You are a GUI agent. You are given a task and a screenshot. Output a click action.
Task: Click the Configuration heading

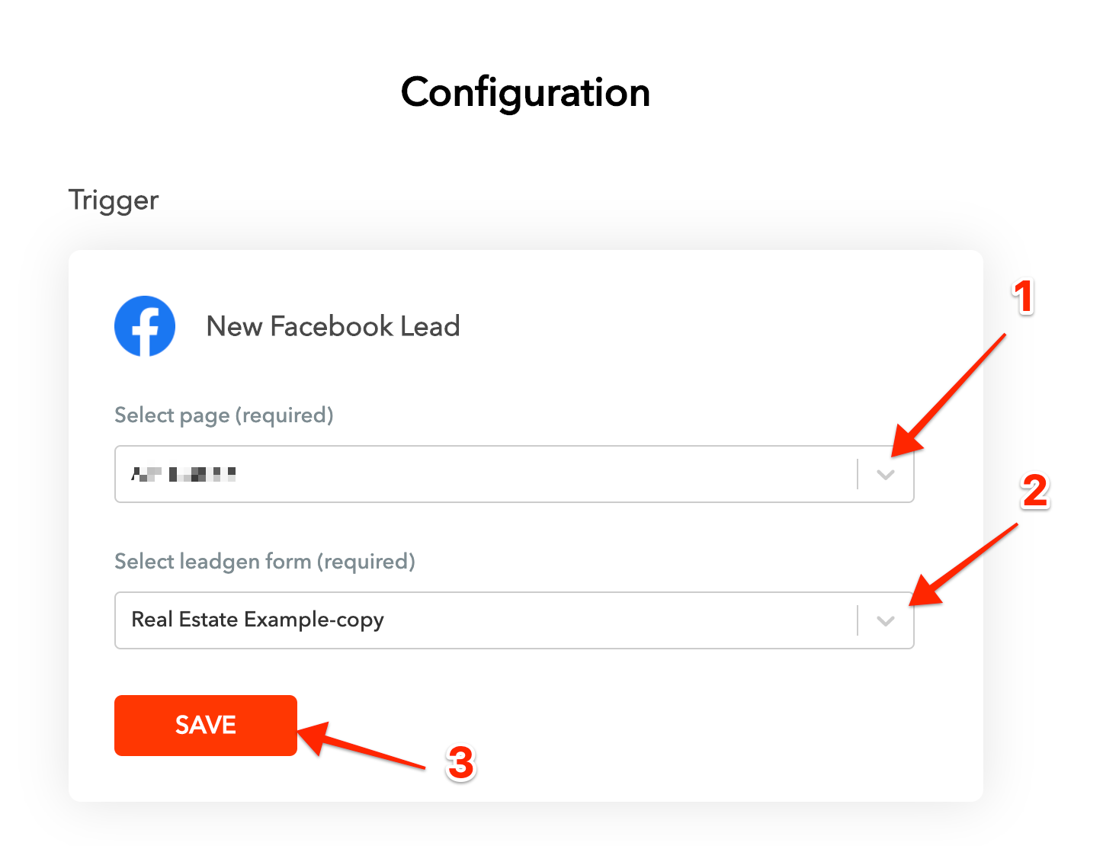point(525,93)
